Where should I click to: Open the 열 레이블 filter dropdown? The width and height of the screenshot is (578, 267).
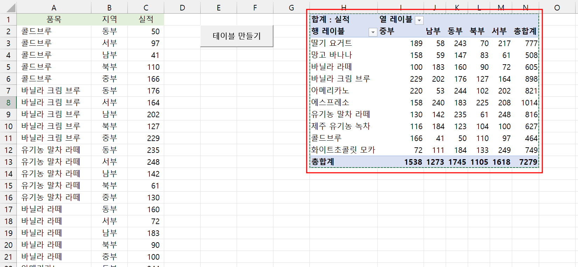coord(419,20)
